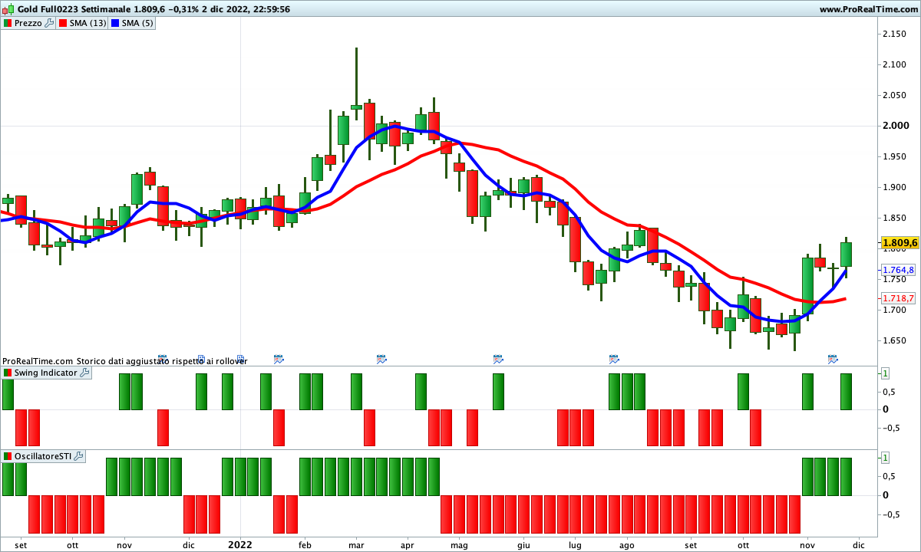Click the event icon between mar and apr
This screenshot has height=552, width=921.
pos(381,358)
